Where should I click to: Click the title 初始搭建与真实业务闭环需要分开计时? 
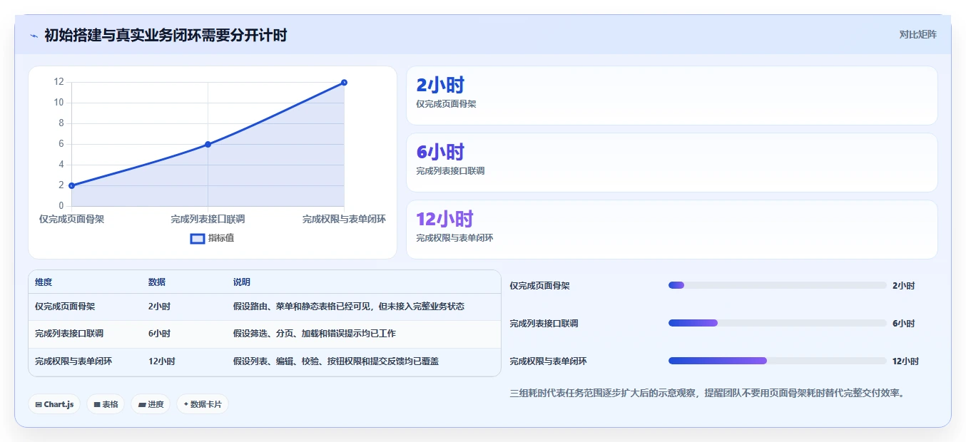pos(166,35)
